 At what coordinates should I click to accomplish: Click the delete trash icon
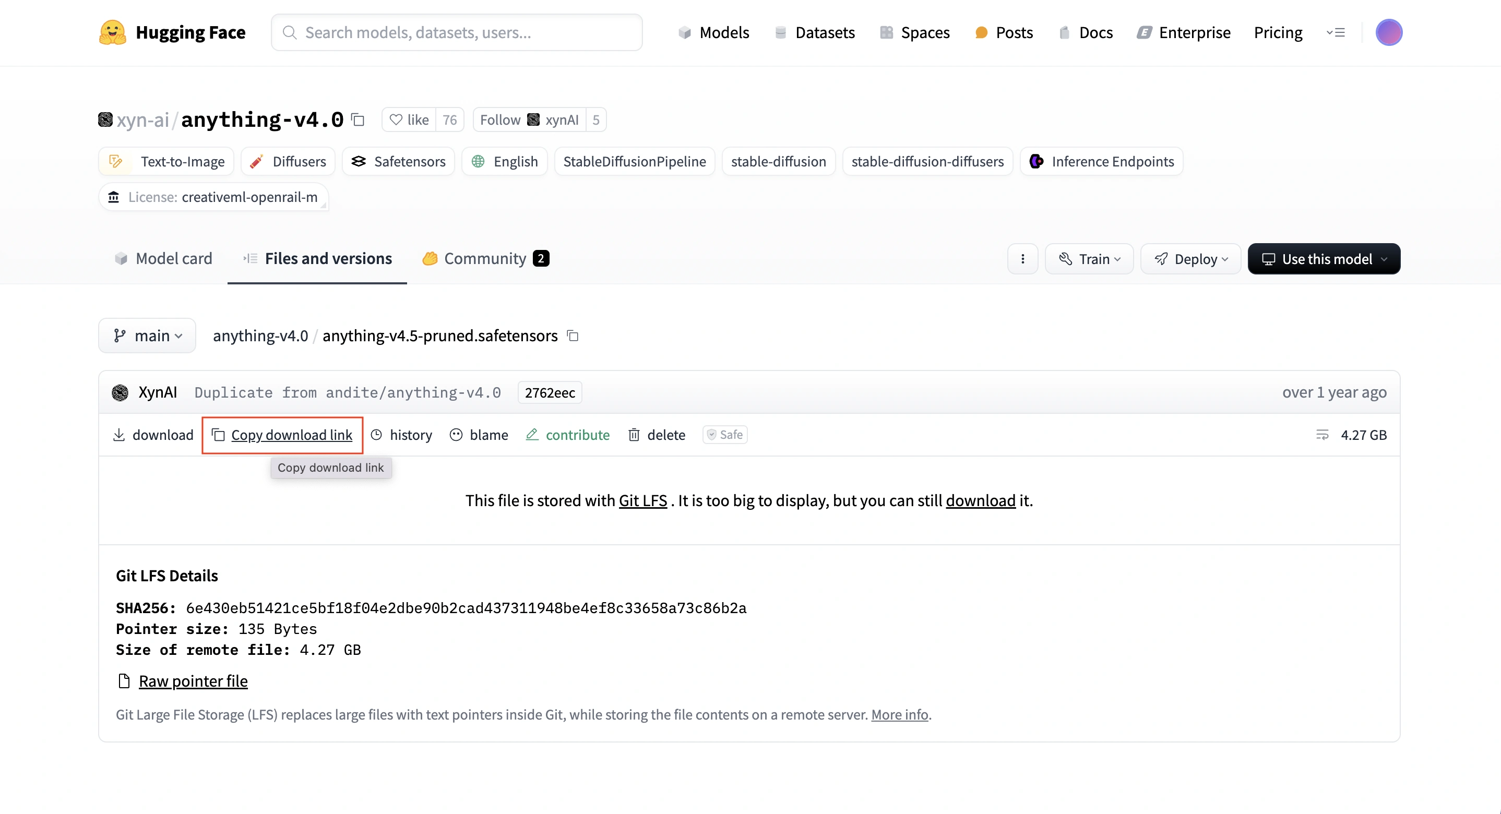634,435
